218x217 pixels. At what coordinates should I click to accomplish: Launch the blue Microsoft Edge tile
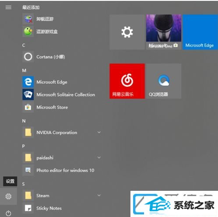tap(200, 32)
